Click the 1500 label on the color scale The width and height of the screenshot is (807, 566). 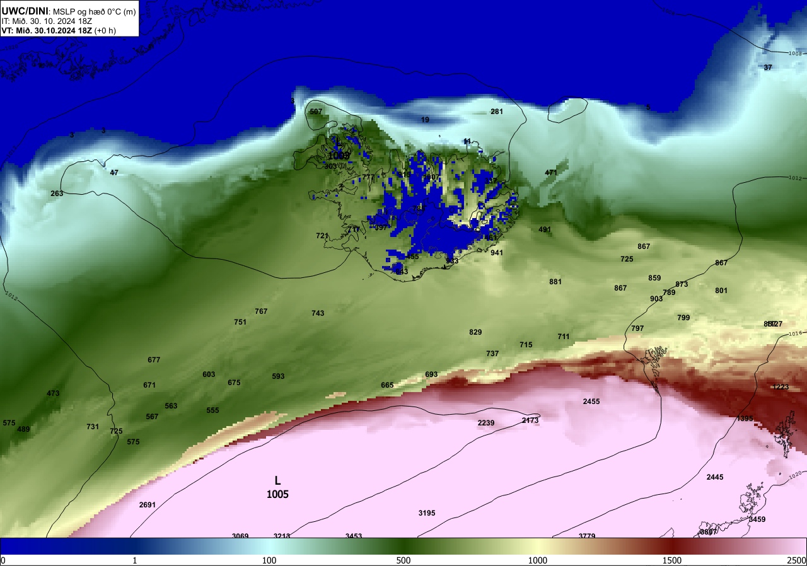pos(672,560)
